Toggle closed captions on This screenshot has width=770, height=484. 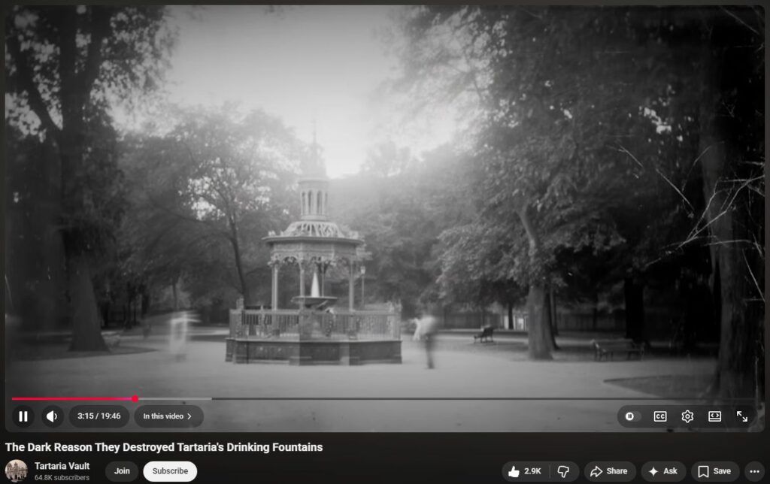click(659, 416)
